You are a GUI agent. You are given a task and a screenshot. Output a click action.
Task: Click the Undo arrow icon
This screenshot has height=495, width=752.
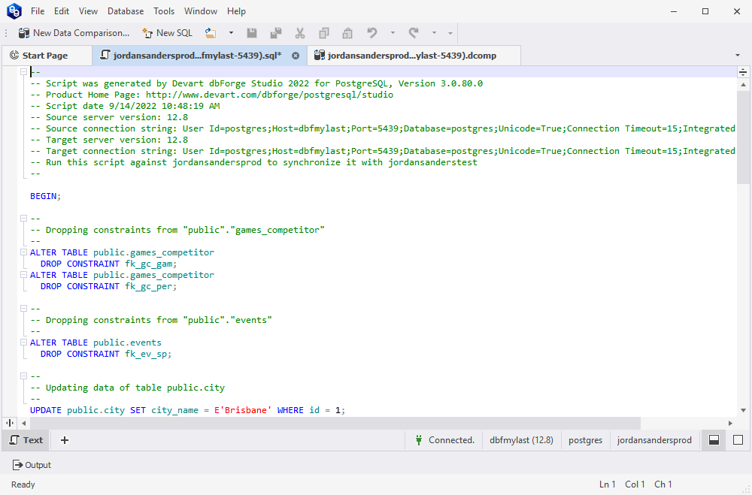371,33
